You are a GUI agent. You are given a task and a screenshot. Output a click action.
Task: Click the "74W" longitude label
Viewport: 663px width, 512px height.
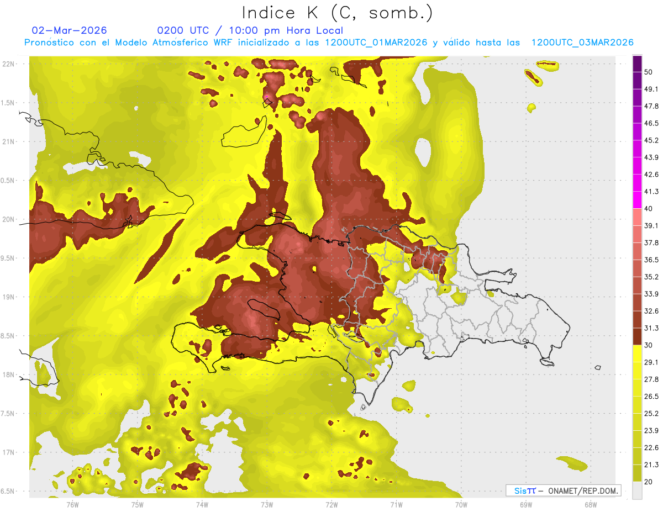(x=202, y=504)
